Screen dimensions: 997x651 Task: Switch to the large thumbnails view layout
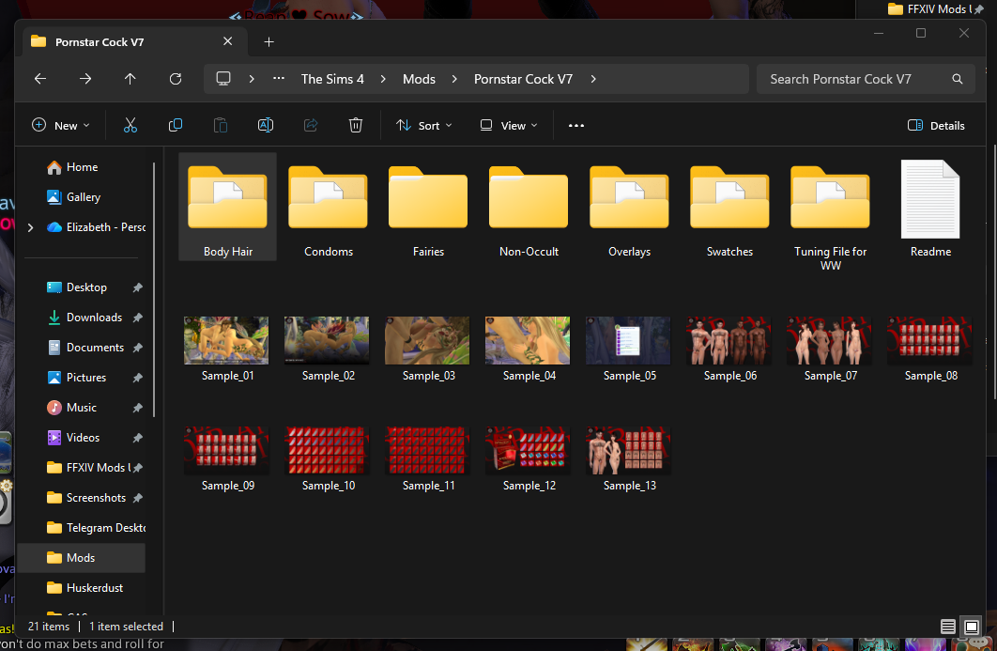pyautogui.click(x=972, y=627)
